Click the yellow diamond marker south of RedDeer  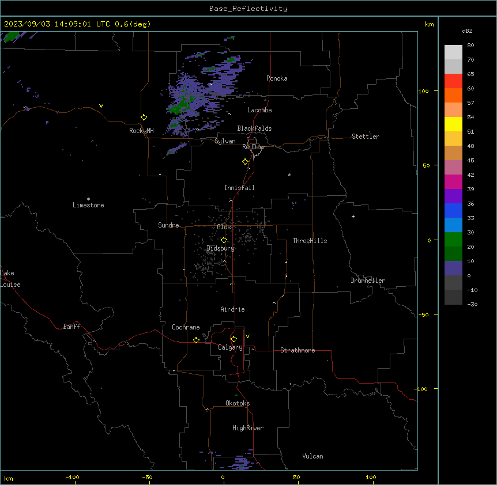[246, 162]
